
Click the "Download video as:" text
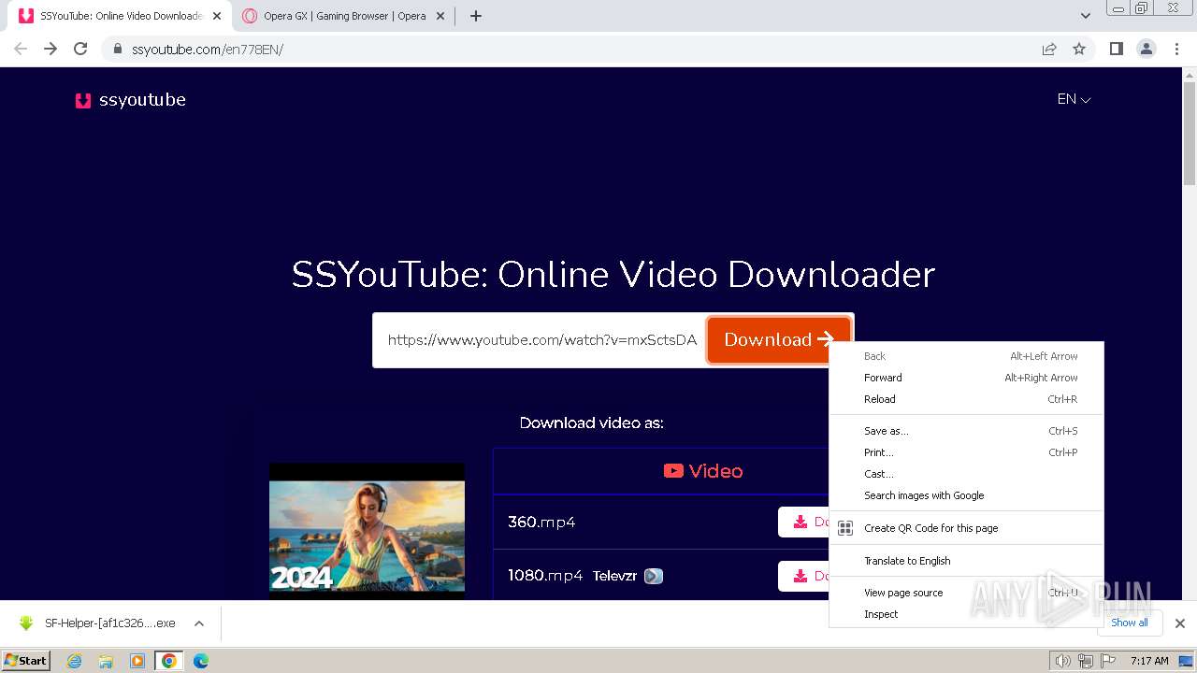pos(592,422)
